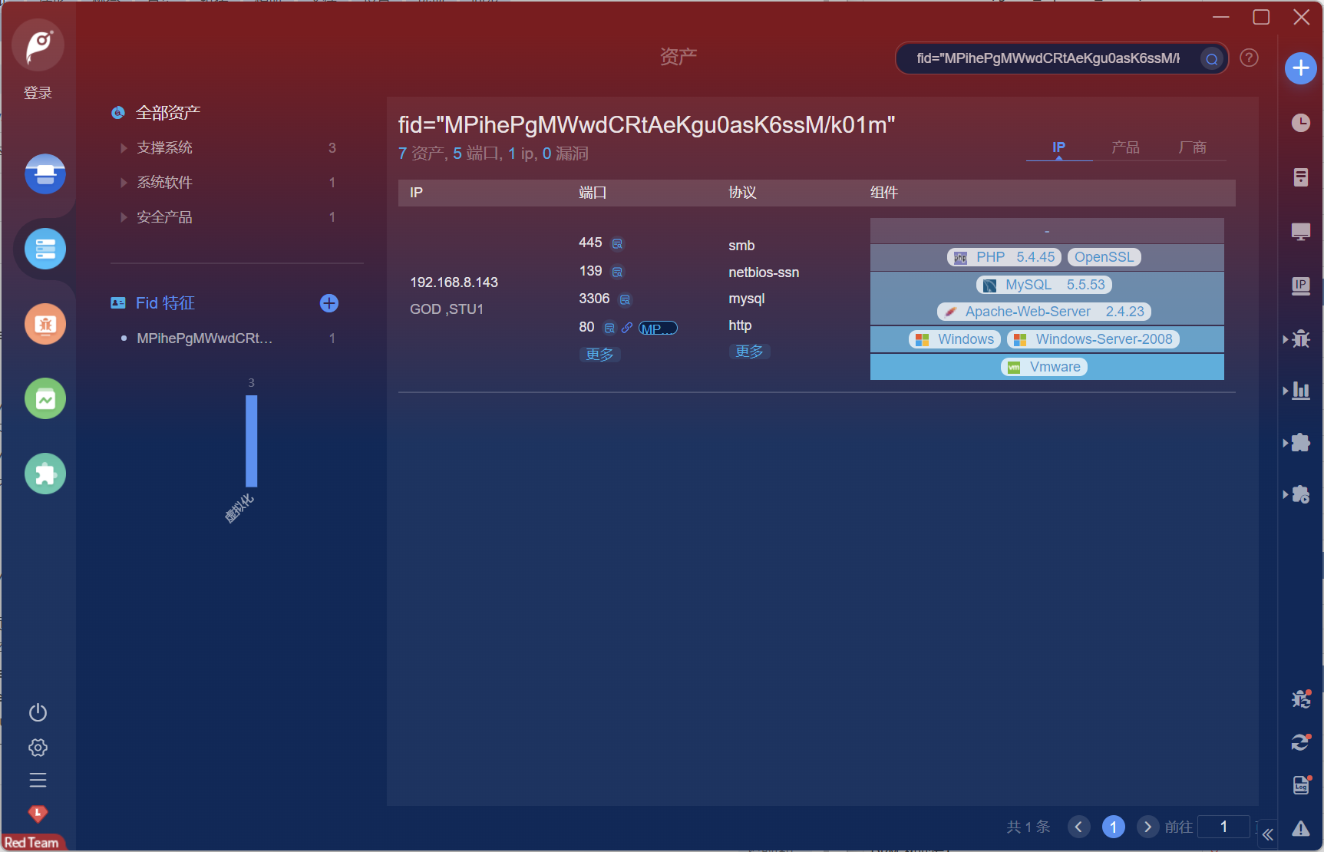Open the link icon beside port 80
The width and height of the screenshot is (1324, 852).
point(627,328)
